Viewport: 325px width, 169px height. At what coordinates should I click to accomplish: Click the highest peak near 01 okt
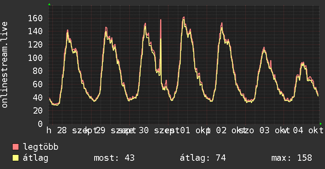(x=183, y=18)
